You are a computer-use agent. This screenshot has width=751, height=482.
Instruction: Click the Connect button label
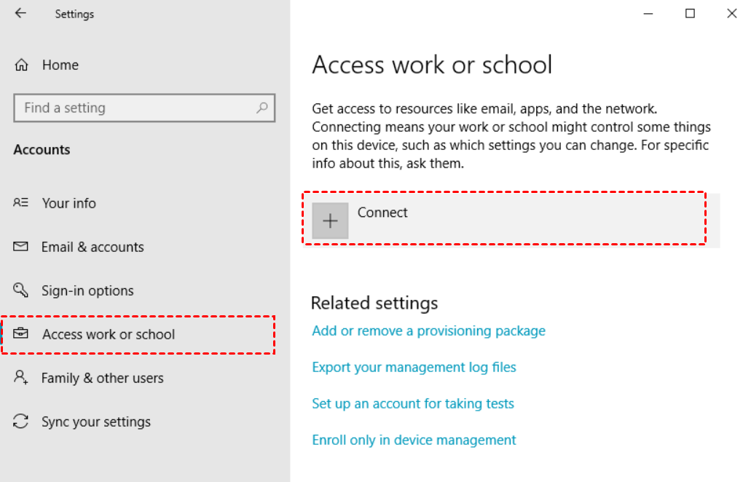[382, 213]
